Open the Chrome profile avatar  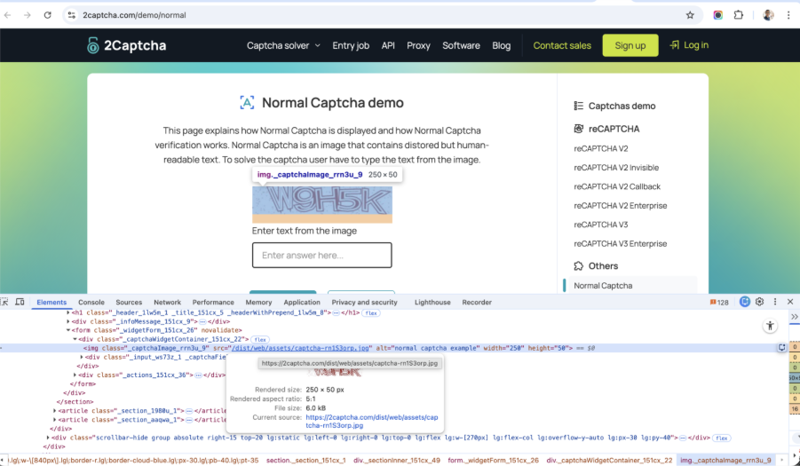[768, 15]
